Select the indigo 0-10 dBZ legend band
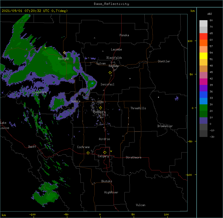Screen dimensions: 223x218 pos(203,121)
